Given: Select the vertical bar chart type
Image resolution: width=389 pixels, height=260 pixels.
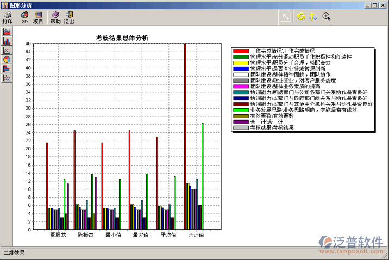Looking at the screenshot, I should coord(7,41).
